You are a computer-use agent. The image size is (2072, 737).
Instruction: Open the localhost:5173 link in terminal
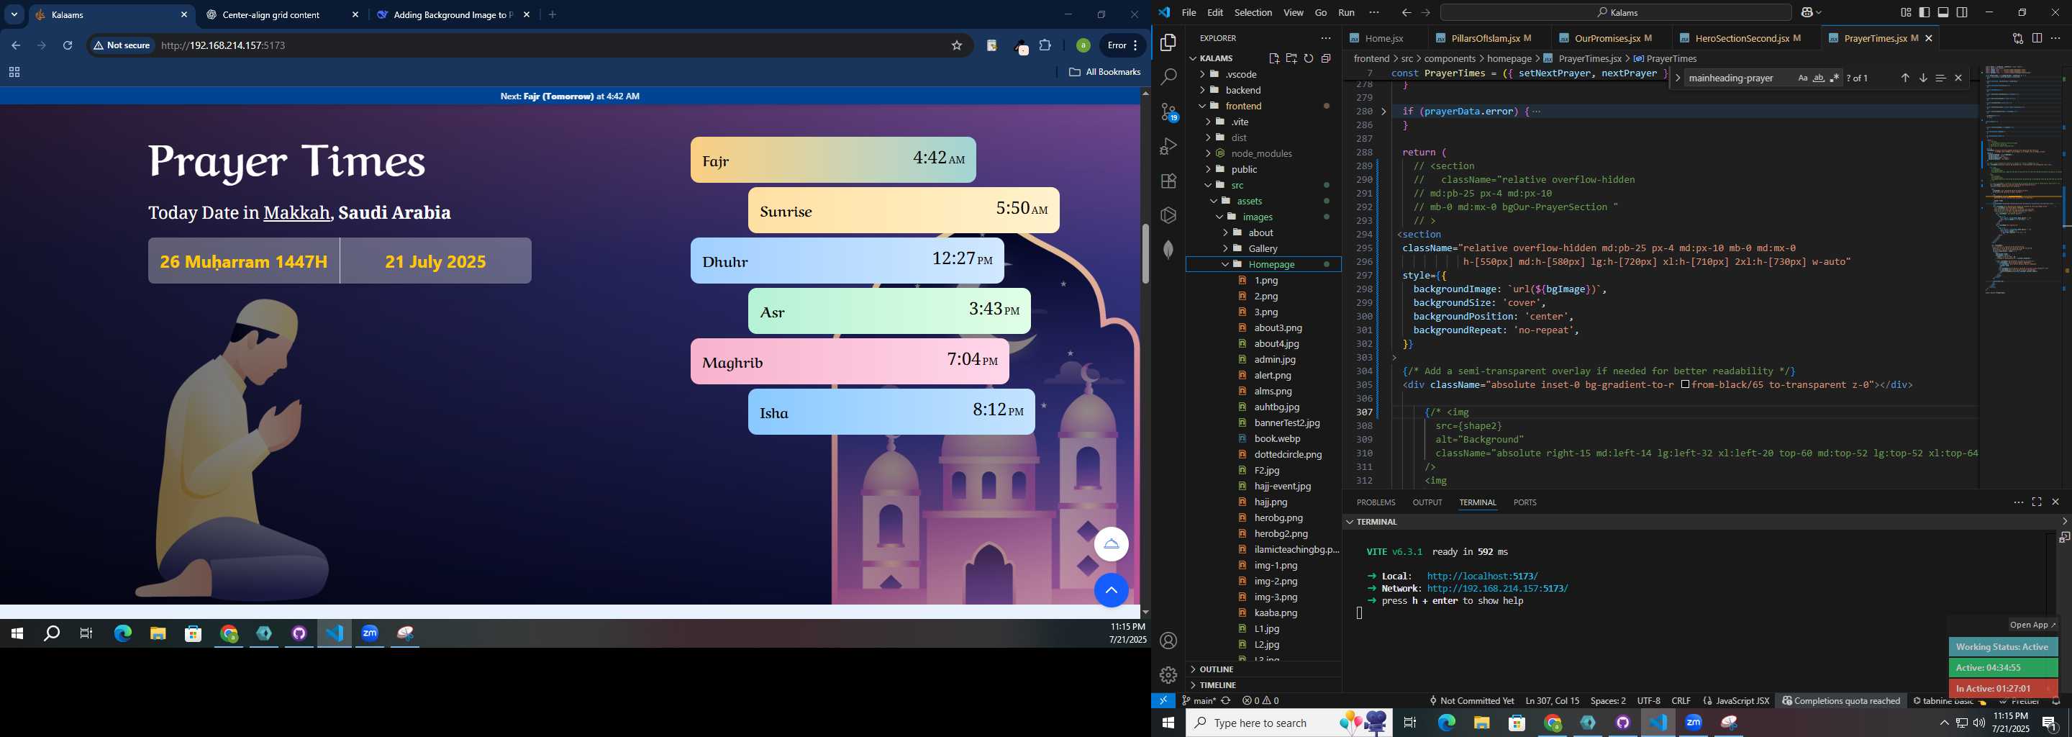pos(1481,576)
